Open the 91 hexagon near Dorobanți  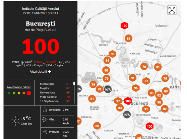point(133,78)
